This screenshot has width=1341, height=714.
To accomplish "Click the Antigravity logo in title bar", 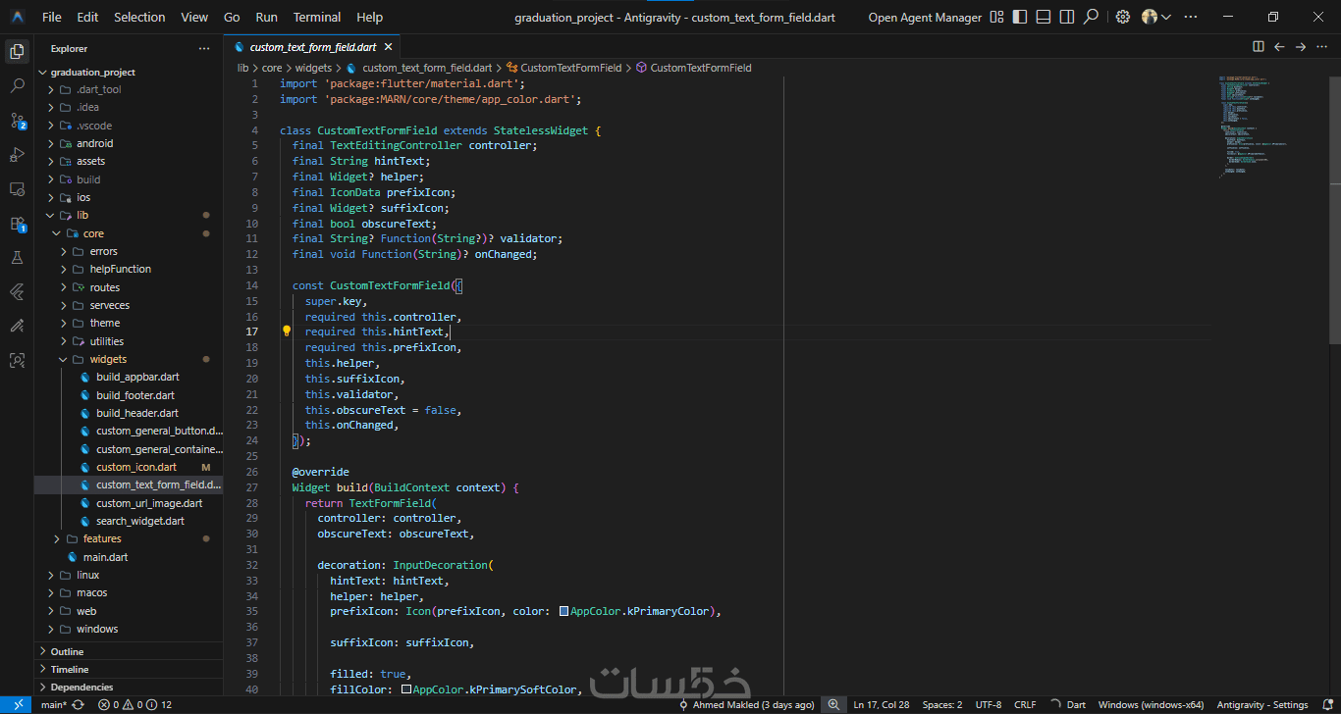I will [x=18, y=17].
